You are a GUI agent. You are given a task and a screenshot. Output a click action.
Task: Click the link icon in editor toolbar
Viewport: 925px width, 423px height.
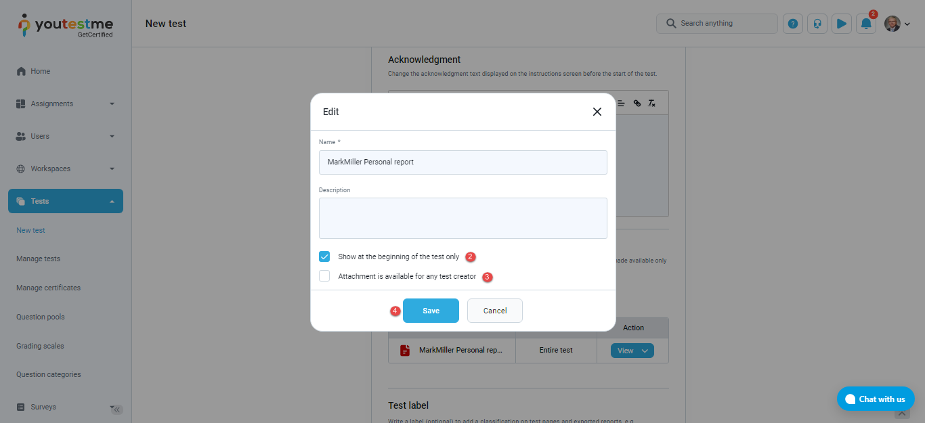pos(637,104)
